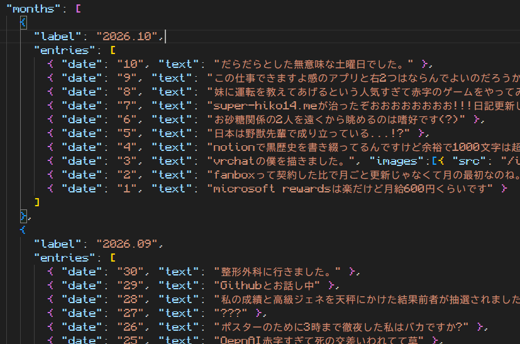Click the date value "7"
The image size is (520, 344).
(x=127, y=106)
